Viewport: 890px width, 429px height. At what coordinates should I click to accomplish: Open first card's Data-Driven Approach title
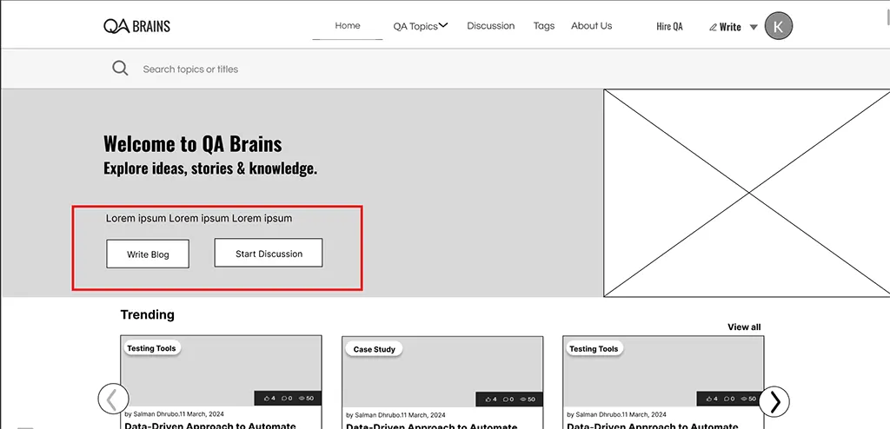tap(210, 425)
